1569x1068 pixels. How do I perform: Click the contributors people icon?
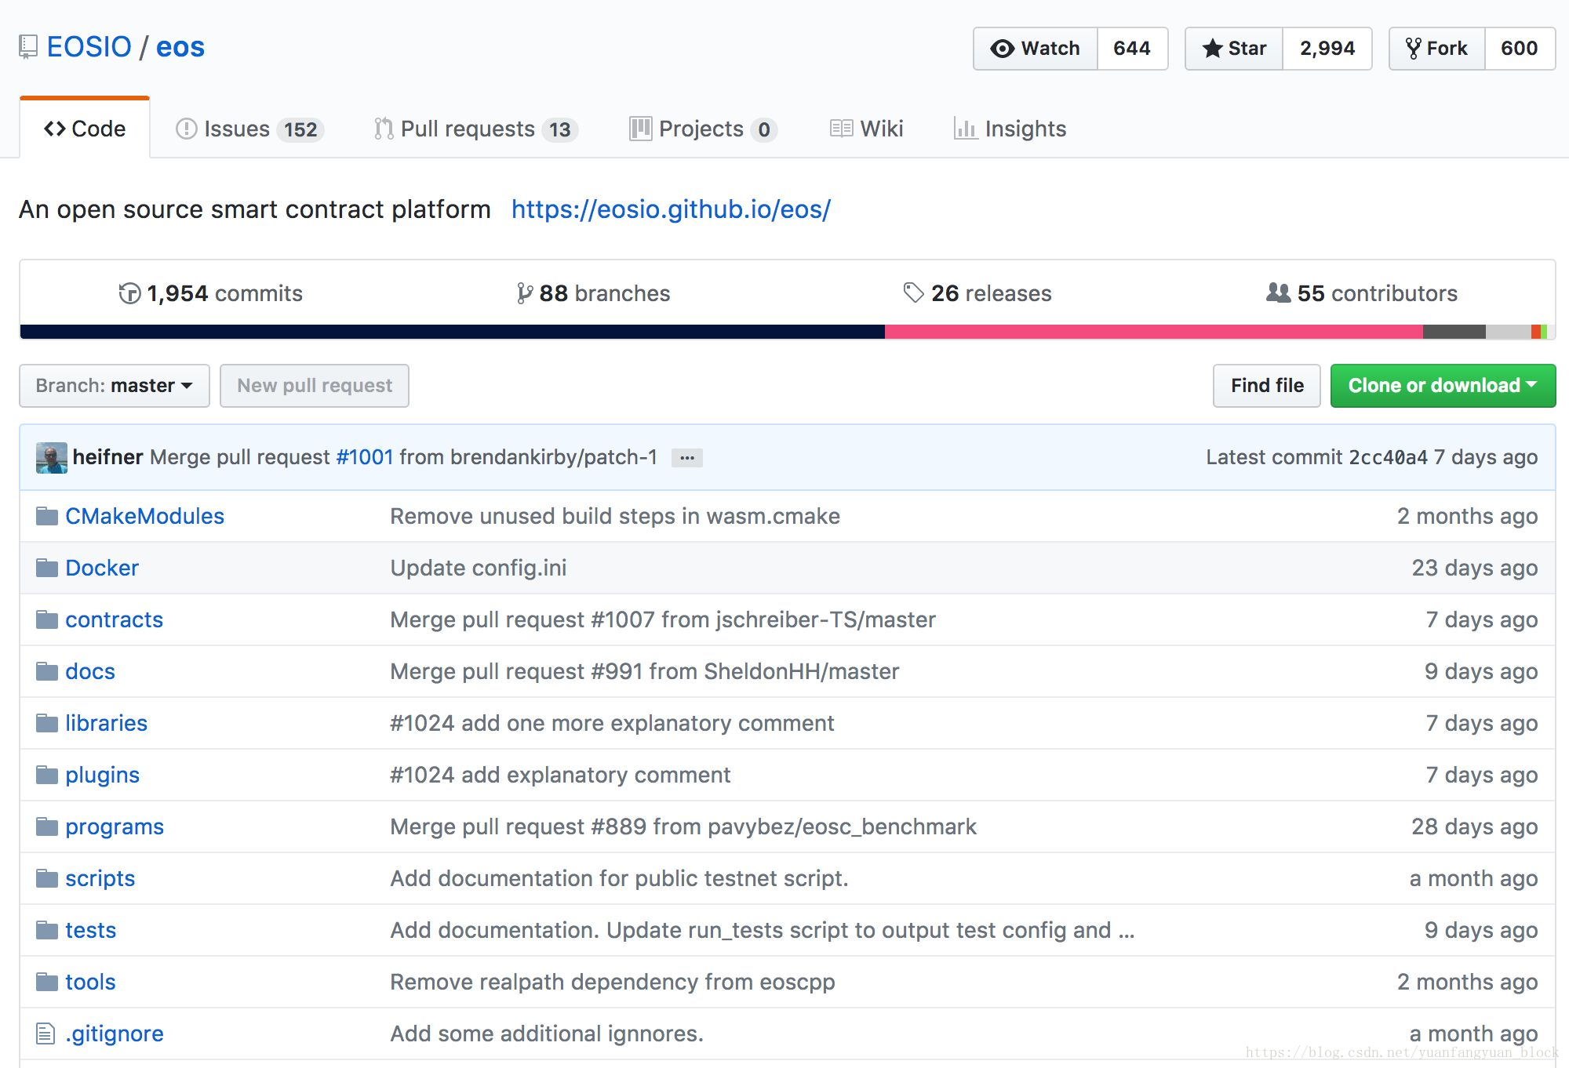click(1278, 292)
